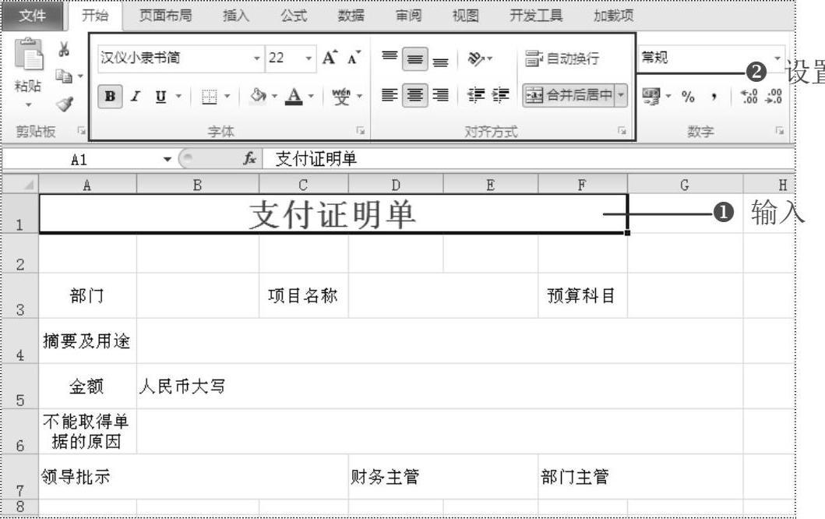825x519 pixels.
Task: Apply fill color bucket
Action: tap(258, 95)
